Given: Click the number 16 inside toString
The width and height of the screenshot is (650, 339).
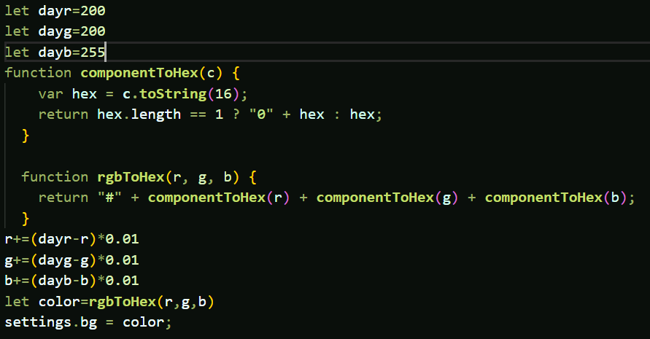Looking at the screenshot, I should 223,94.
